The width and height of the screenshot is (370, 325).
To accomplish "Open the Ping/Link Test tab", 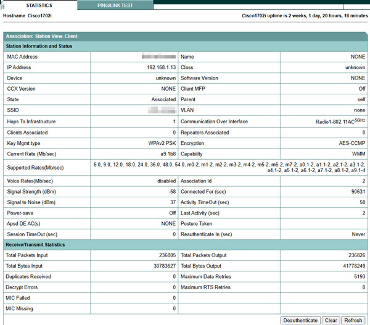I will 115,5.
